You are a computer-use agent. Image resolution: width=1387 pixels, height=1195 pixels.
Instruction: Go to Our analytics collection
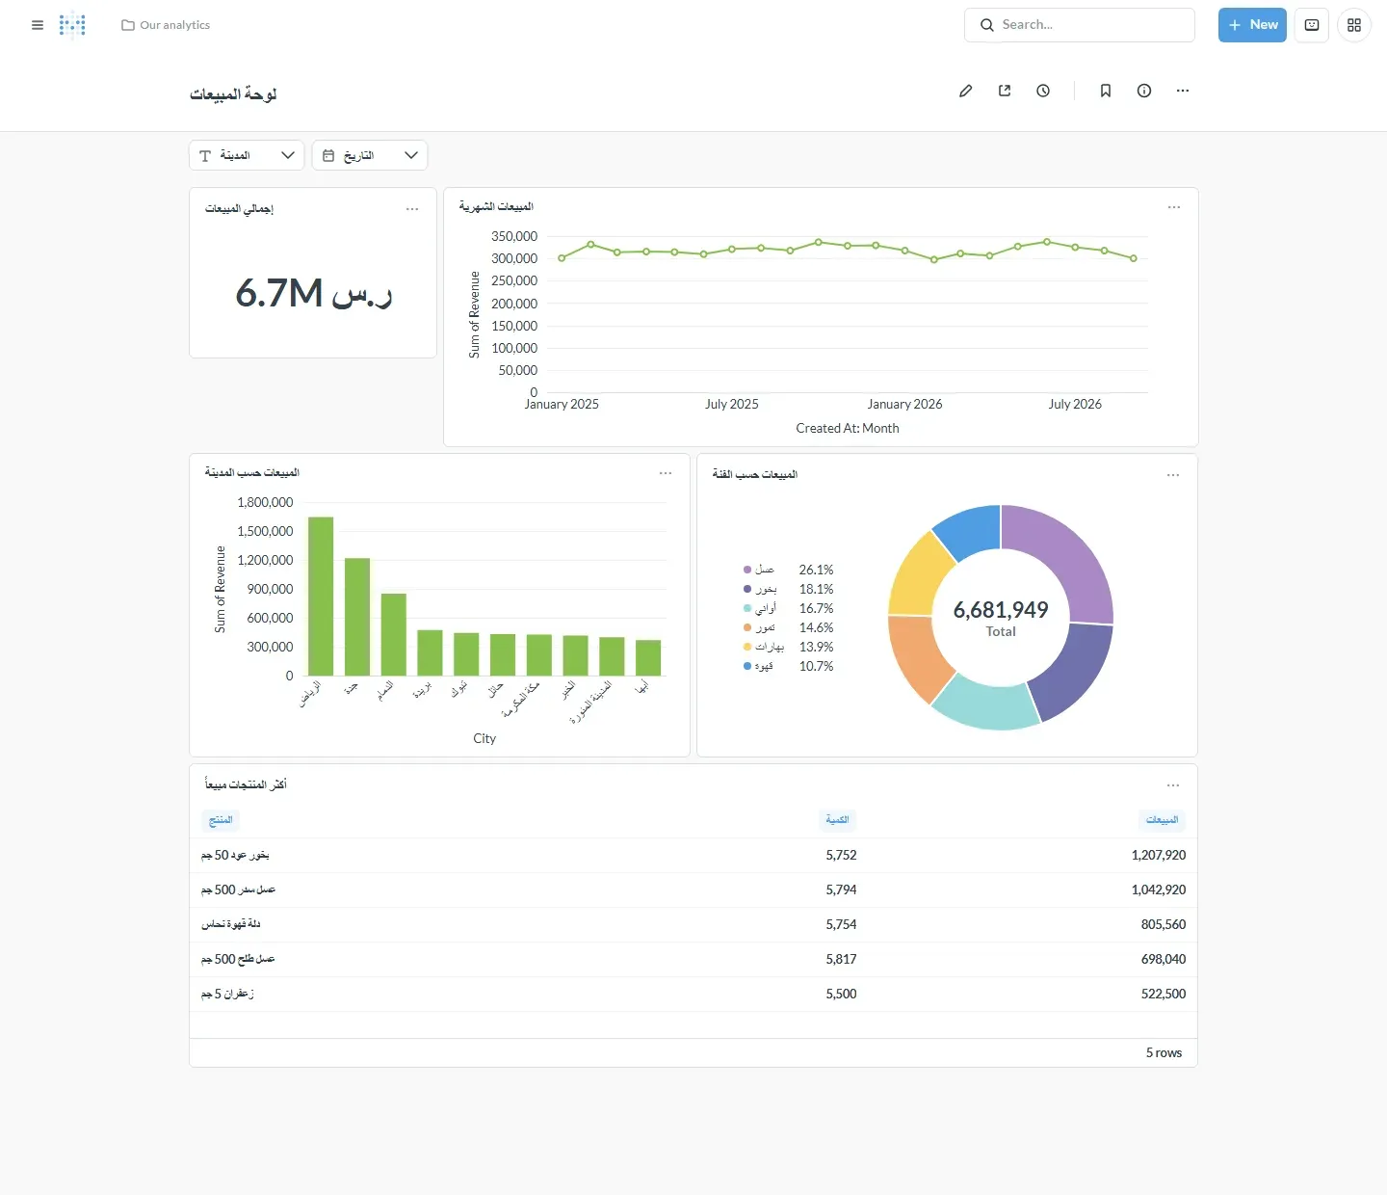[x=166, y=25]
